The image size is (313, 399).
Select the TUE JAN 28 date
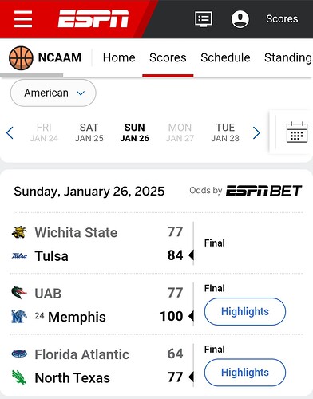(x=225, y=132)
